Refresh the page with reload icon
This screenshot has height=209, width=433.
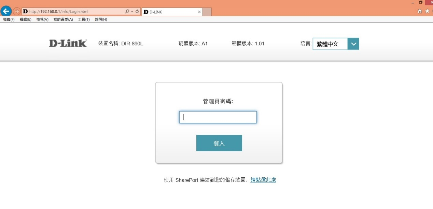(x=137, y=12)
